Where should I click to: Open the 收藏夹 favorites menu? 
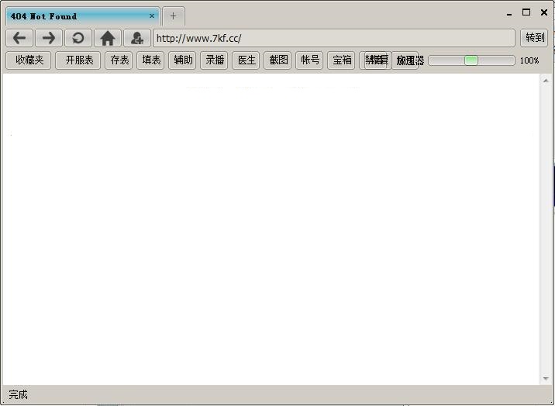click(29, 60)
